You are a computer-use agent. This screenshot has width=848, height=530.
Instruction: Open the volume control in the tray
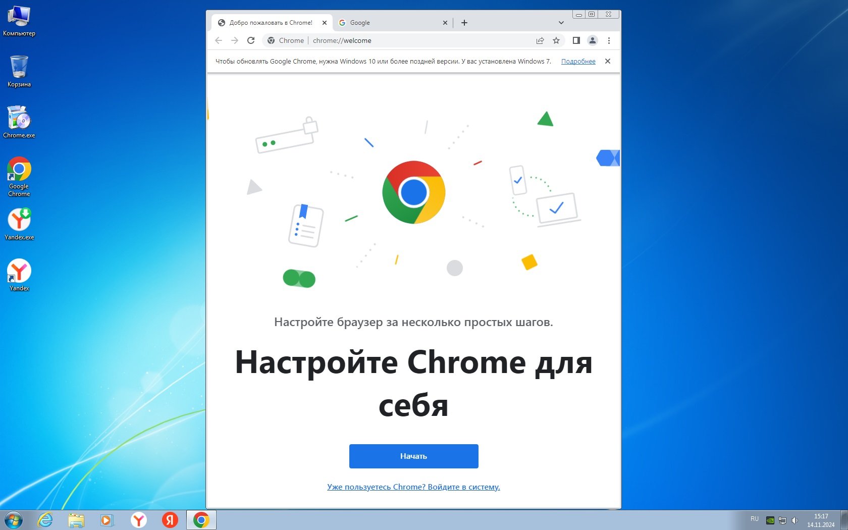coord(794,520)
